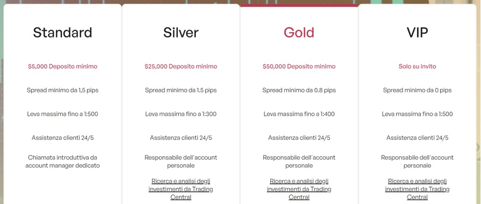Click Spread minimo da 0.8 pips
The height and width of the screenshot is (204, 481).
click(x=299, y=90)
